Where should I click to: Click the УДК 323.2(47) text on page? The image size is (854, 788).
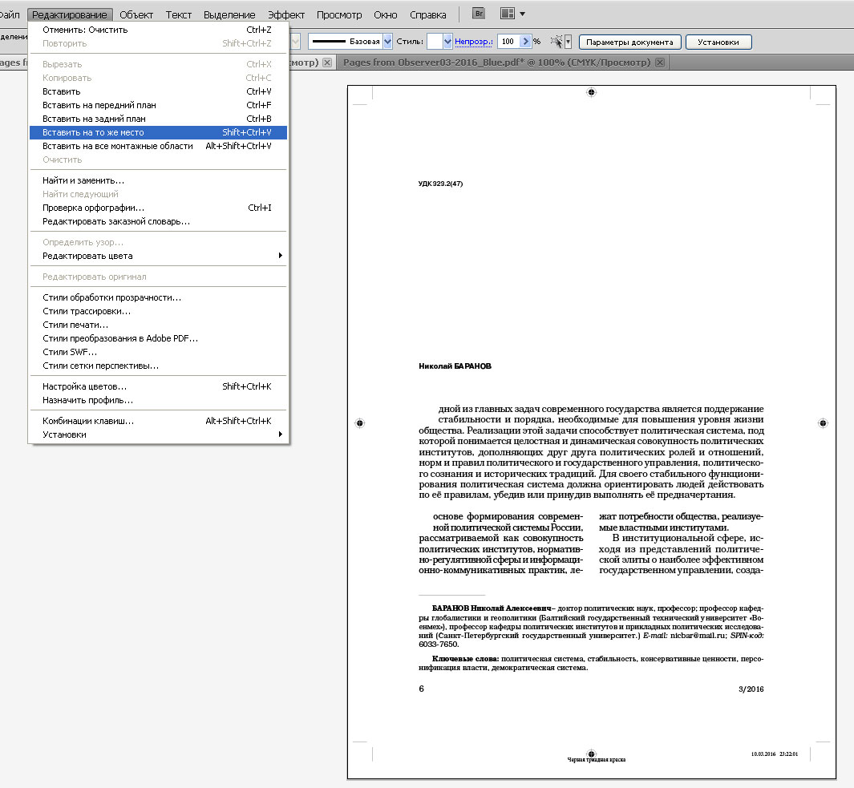[440, 184]
